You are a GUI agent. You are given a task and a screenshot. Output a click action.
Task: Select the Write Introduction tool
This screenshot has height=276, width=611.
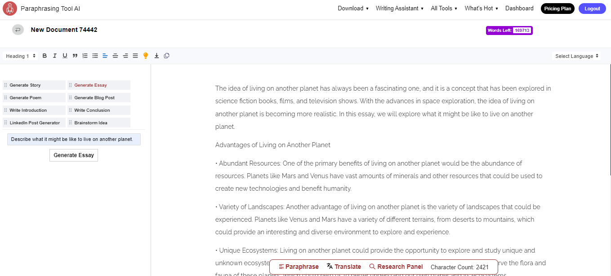click(x=34, y=110)
